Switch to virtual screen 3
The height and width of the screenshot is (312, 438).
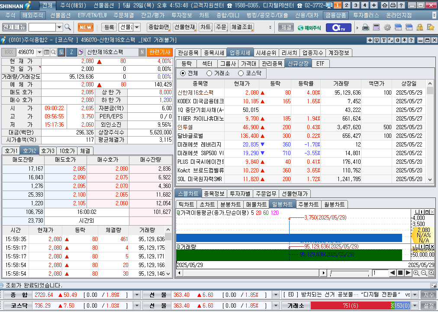coord(356,5)
